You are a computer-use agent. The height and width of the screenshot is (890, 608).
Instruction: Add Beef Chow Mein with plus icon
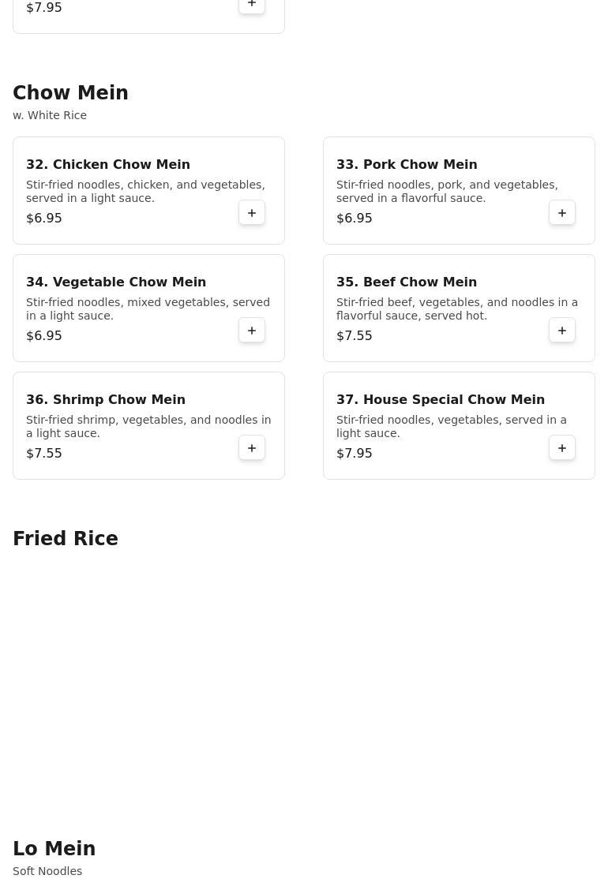(x=562, y=331)
